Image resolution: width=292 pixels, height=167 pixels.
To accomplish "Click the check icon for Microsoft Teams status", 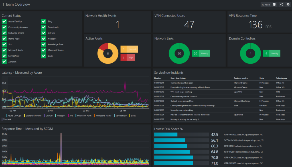I will click(44, 50).
